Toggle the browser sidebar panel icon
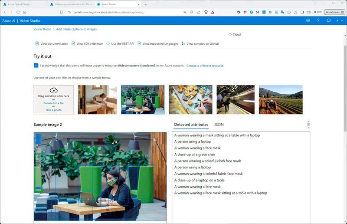347x224 pixels. coord(302,12)
